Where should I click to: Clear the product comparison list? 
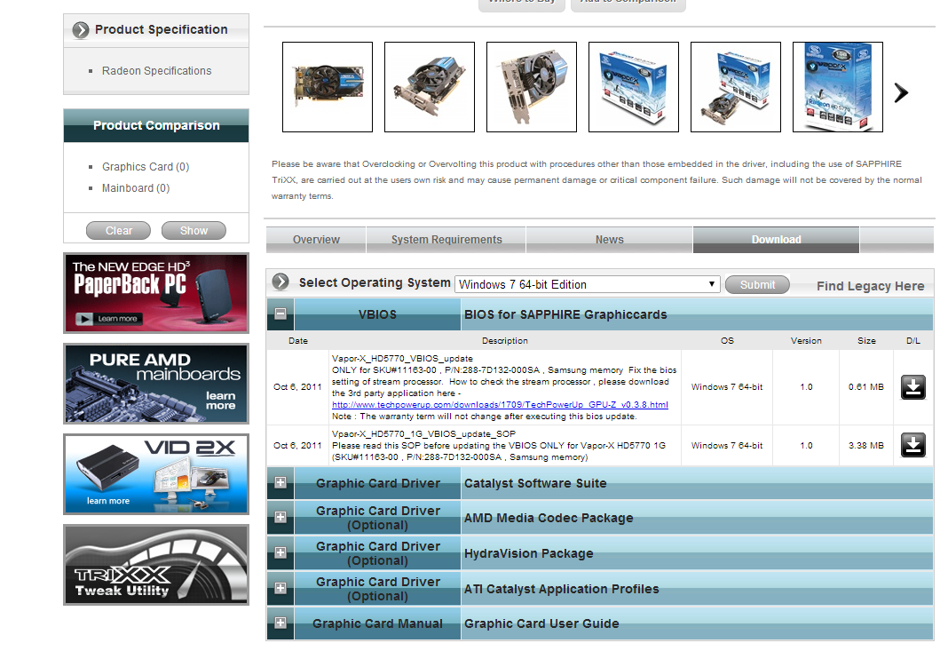point(119,231)
